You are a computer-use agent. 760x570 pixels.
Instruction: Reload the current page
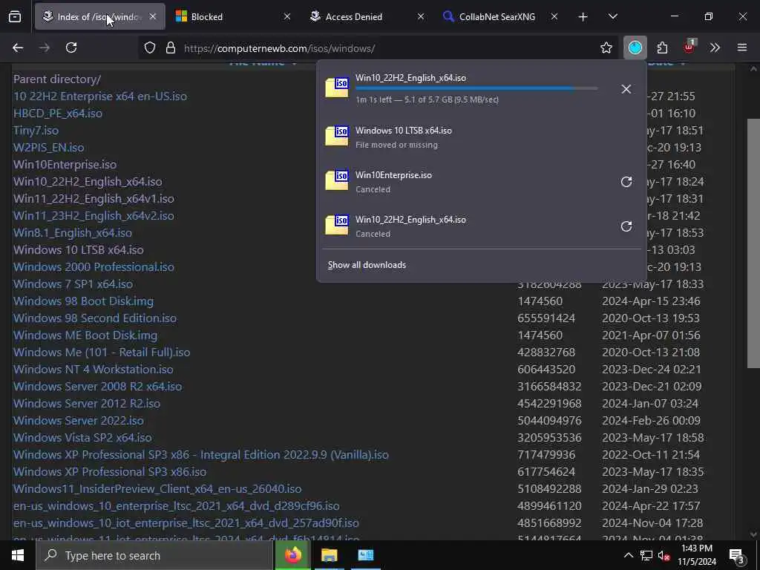71,47
